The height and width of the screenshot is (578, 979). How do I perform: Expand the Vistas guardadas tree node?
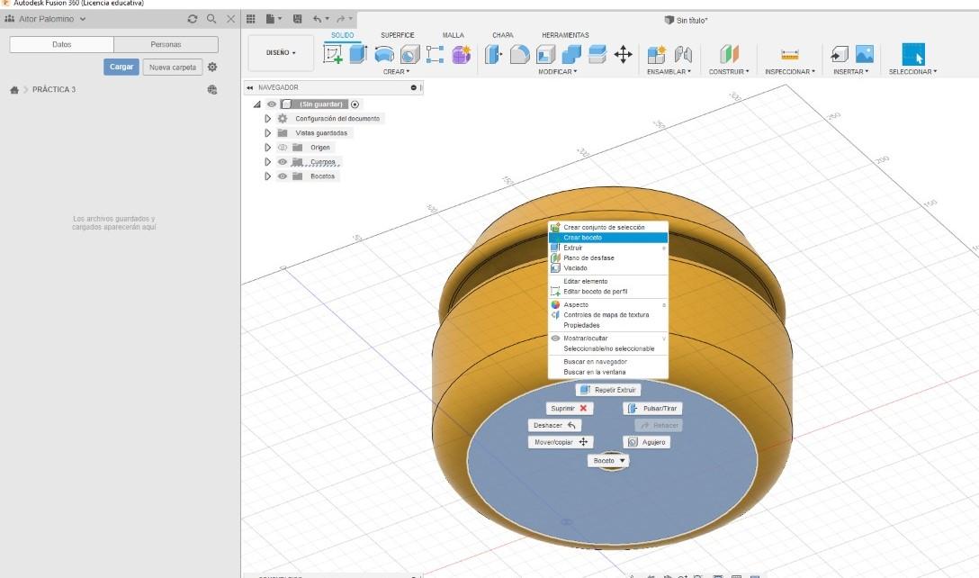268,133
